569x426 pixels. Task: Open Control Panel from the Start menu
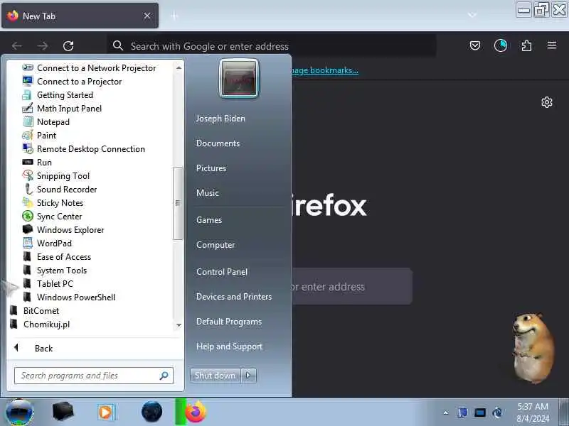pyautogui.click(x=222, y=272)
